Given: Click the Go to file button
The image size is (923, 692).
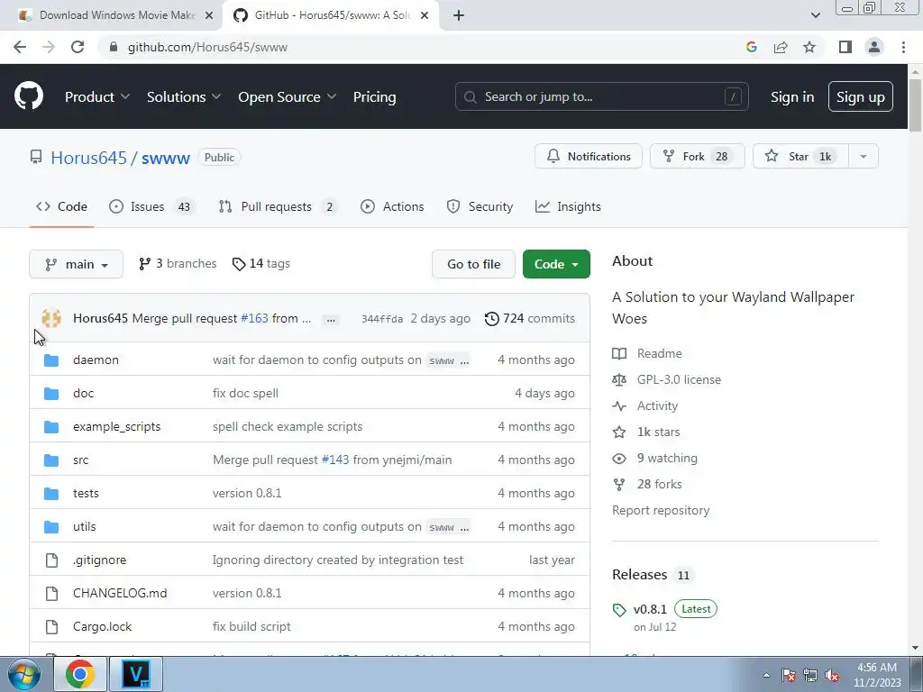Looking at the screenshot, I should click(x=473, y=264).
